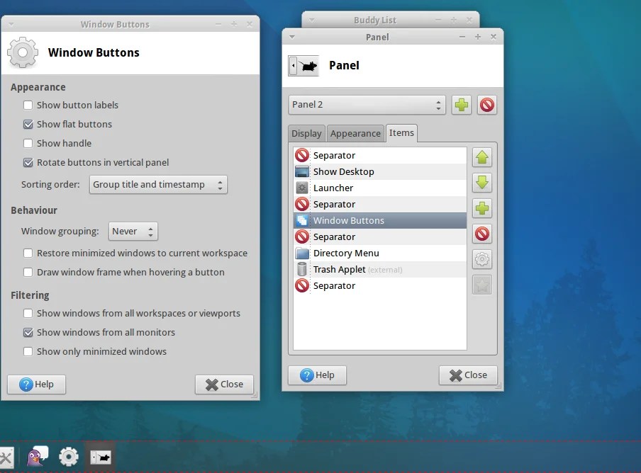The image size is (641, 473).
Task: Open the Window grouping dropdown
Action: pos(133,231)
